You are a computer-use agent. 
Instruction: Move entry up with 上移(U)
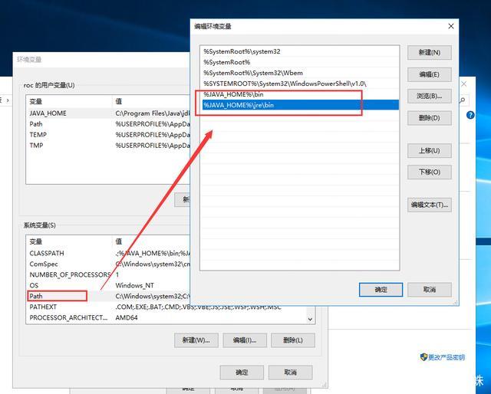click(430, 150)
